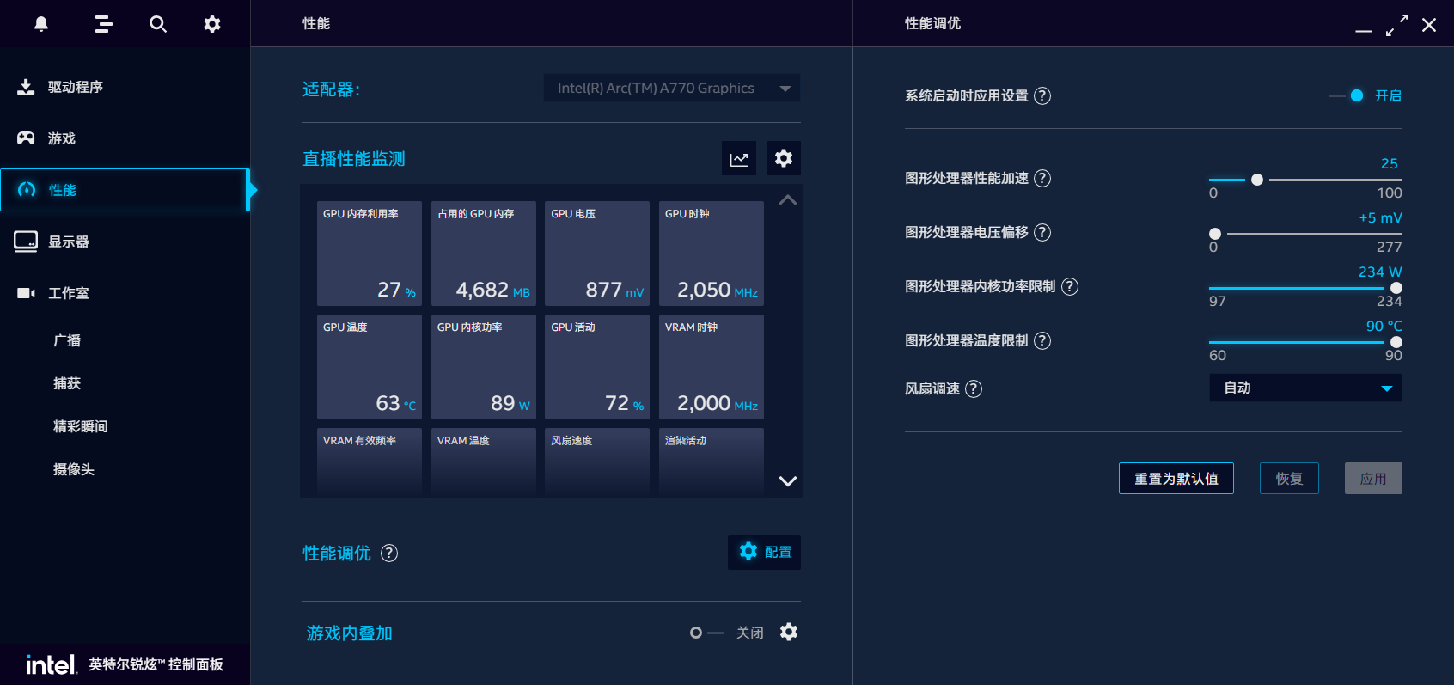The width and height of the screenshot is (1454, 685).
Task: Select the GPU 温度 tile
Action: (x=370, y=367)
